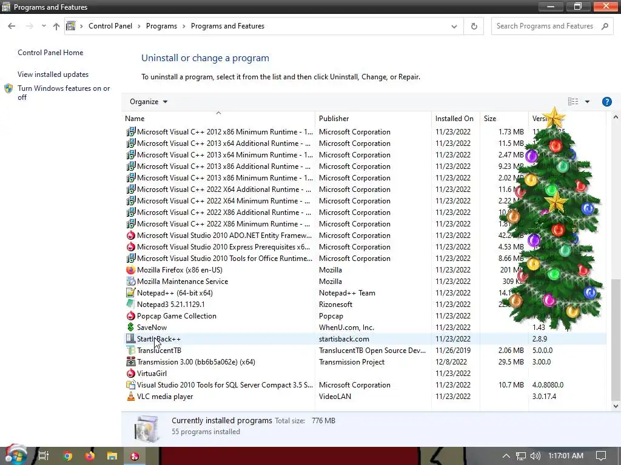Expand the address bar history dropdown

point(454,26)
